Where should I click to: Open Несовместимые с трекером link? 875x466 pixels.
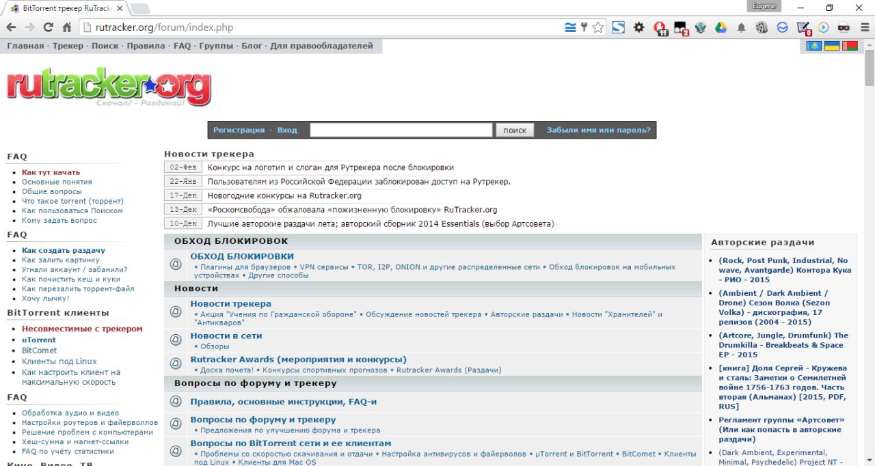click(82, 329)
